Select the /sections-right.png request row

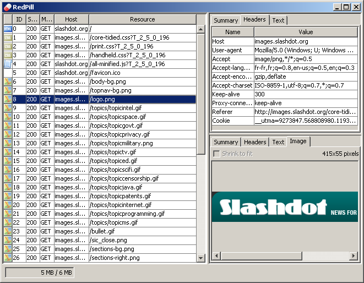click(100, 258)
